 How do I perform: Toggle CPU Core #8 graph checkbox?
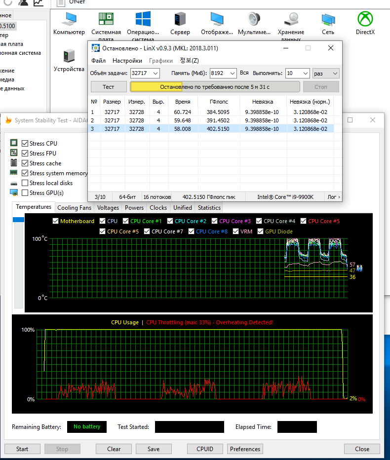(191, 231)
